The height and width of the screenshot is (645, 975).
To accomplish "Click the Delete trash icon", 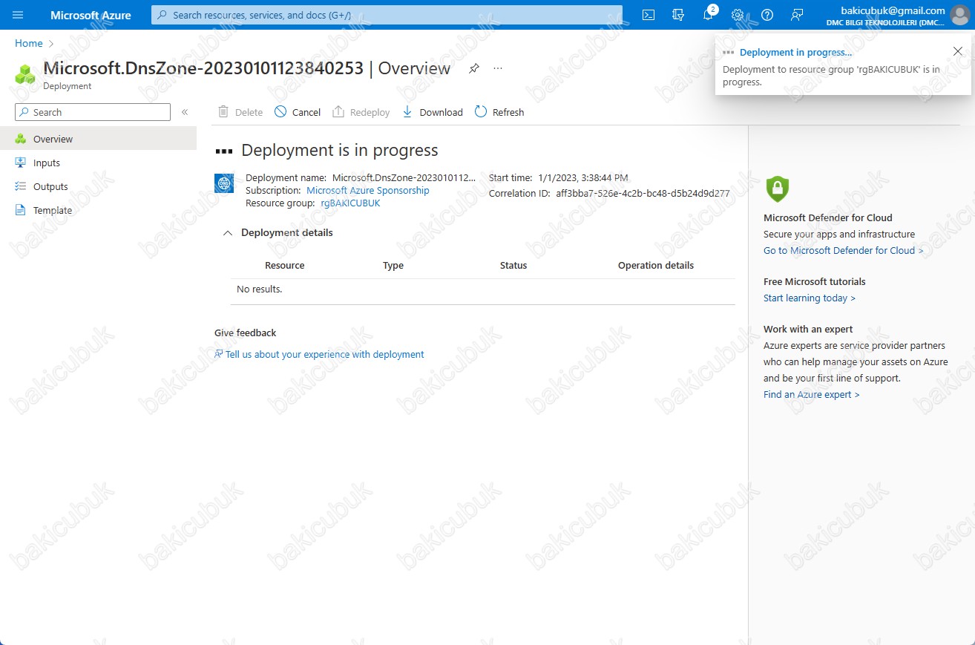I will click(223, 112).
